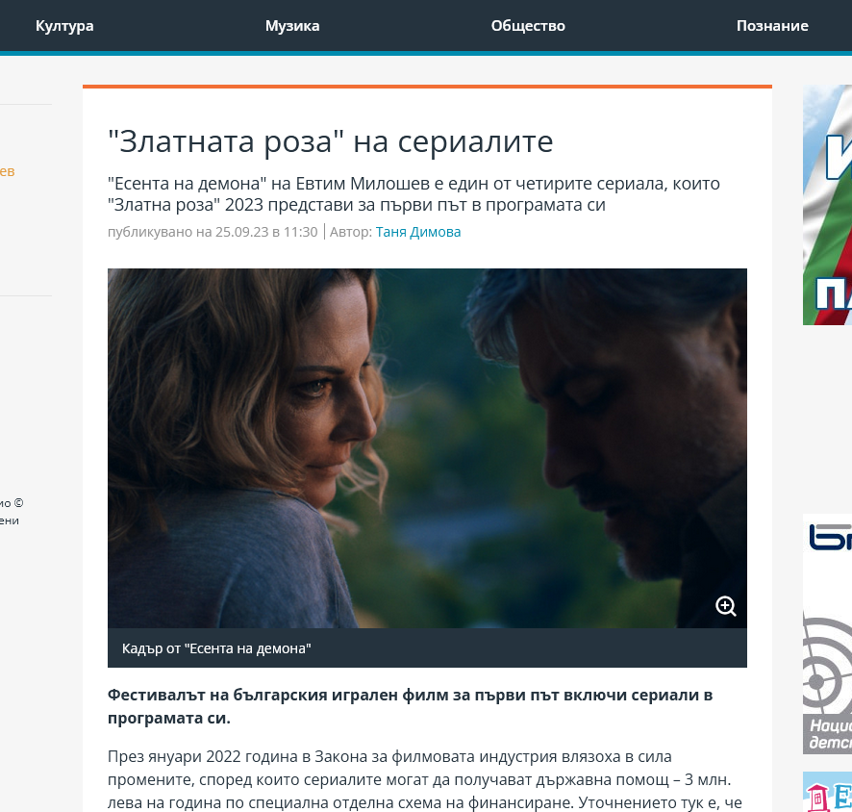The width and height of the screenshot is (852, 812).
Task: Select Общество in the top navigation bar
Action: [528, 26]
